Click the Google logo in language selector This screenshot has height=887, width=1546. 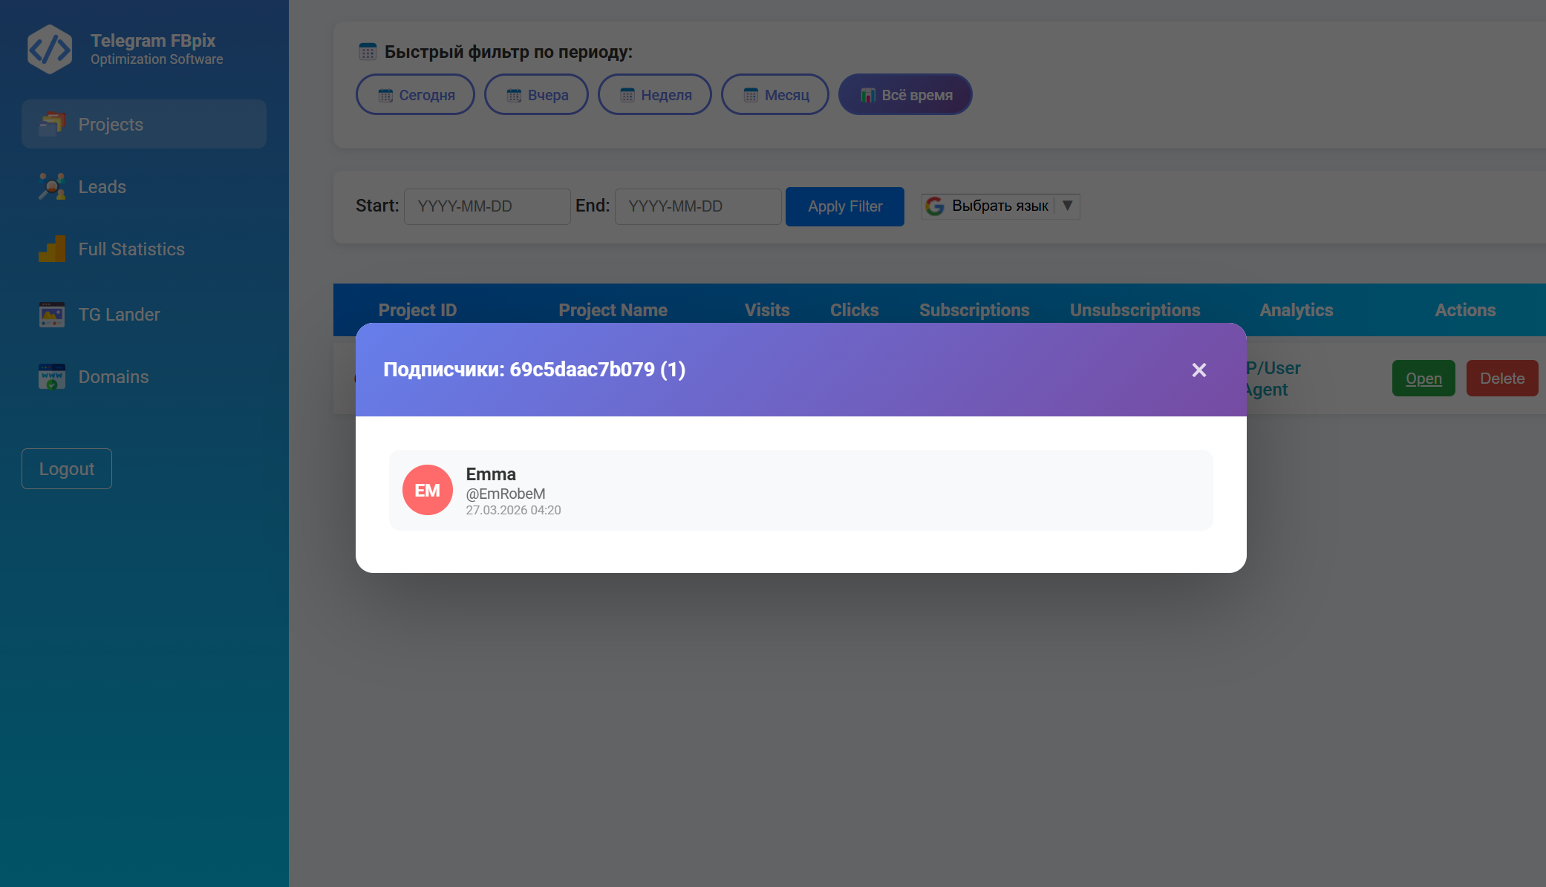tap(935, 206)
